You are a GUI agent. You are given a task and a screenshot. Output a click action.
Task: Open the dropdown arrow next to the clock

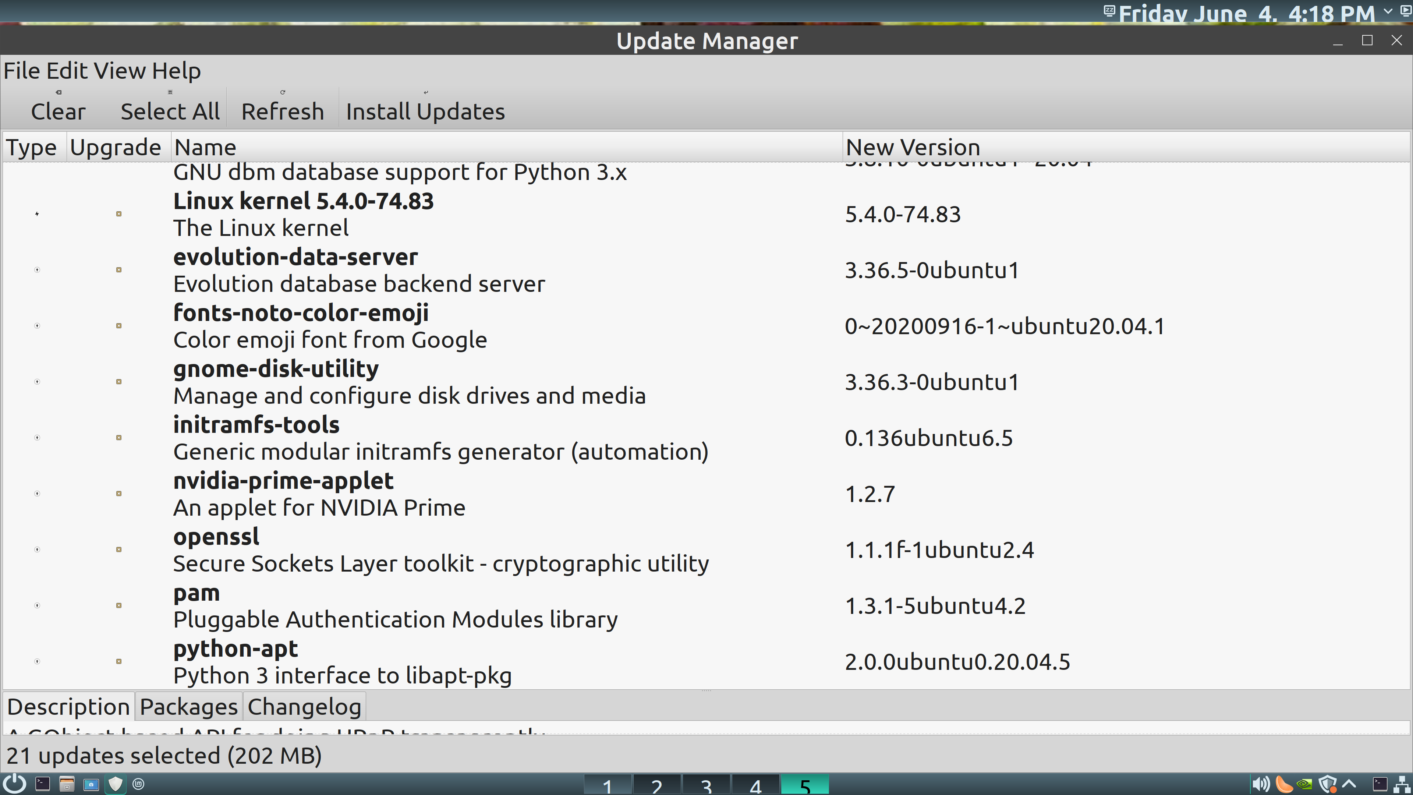pos(1388,11)
